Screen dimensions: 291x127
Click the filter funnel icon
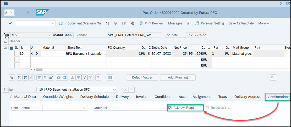click(x=84, y=78)
